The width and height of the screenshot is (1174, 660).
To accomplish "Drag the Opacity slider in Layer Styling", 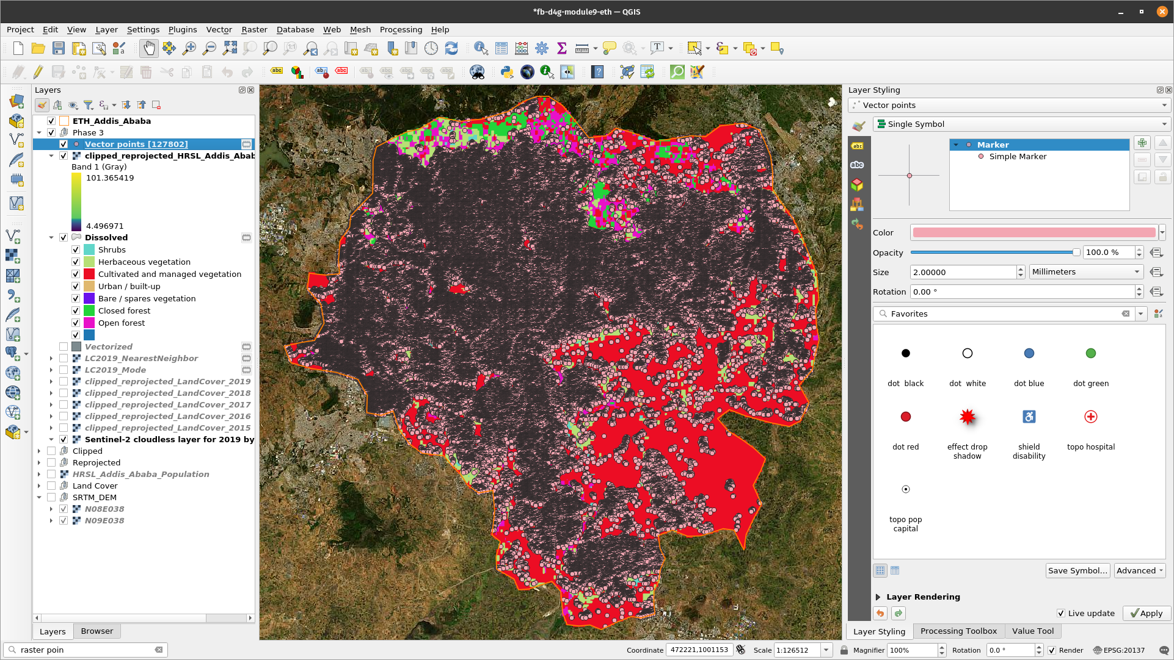I will click(1075, 252).
